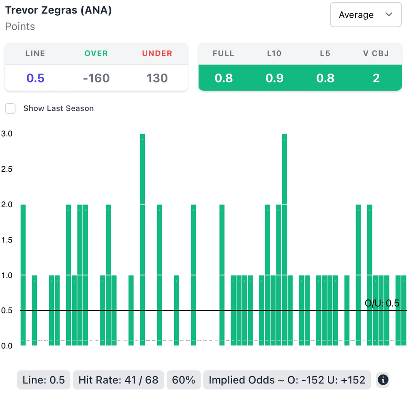Click the rightmost green bar in the chart
This screenshot has width=415, height=398.
[404, 310]
